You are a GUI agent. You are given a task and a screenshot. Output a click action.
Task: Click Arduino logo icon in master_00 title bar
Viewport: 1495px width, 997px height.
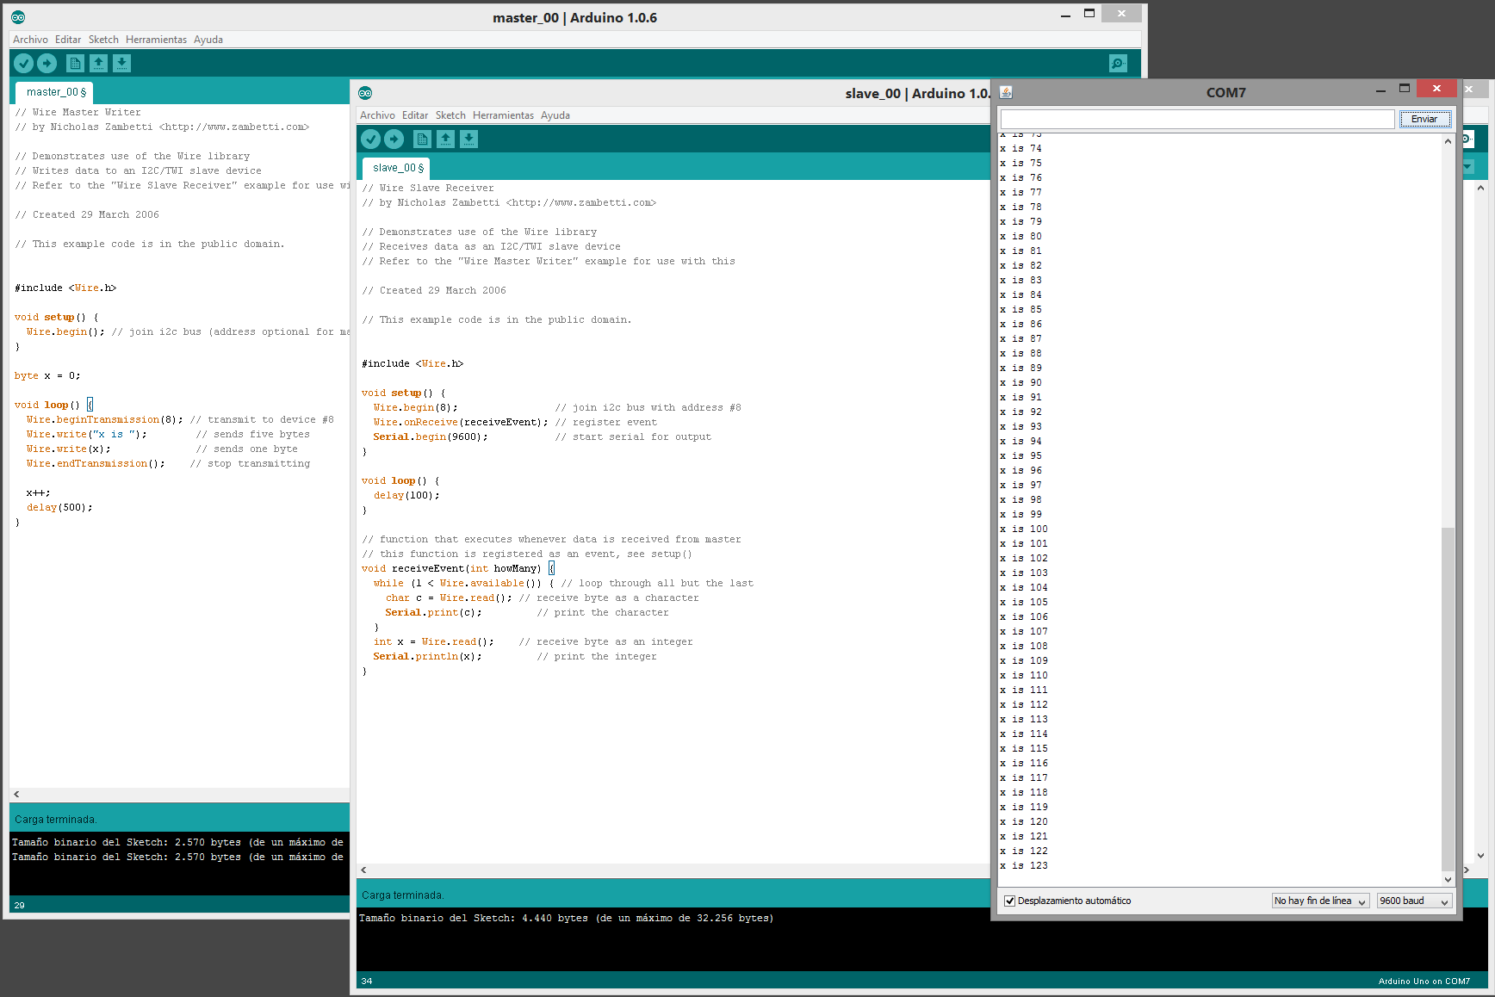(x=18, y=17)
